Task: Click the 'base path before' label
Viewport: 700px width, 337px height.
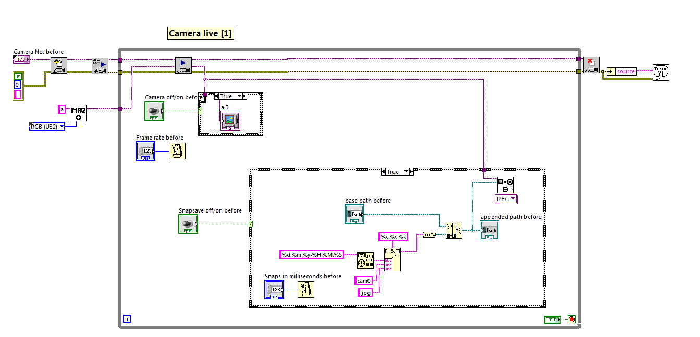Action: [368, 201]
